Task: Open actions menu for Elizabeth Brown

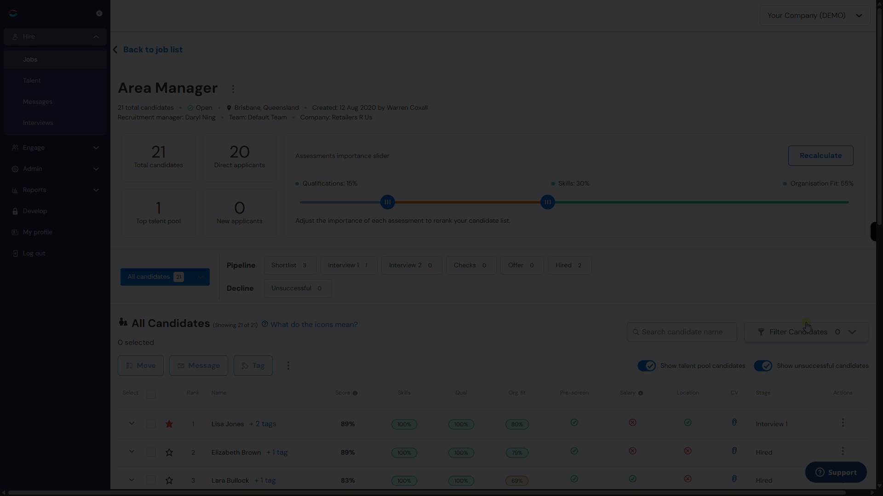Action: point(843,451)
